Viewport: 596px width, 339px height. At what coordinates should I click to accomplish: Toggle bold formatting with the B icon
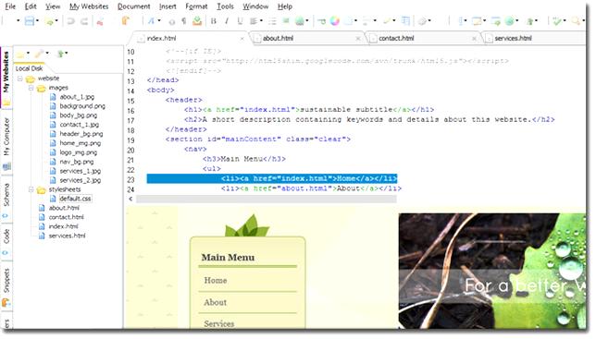(214, 21)
